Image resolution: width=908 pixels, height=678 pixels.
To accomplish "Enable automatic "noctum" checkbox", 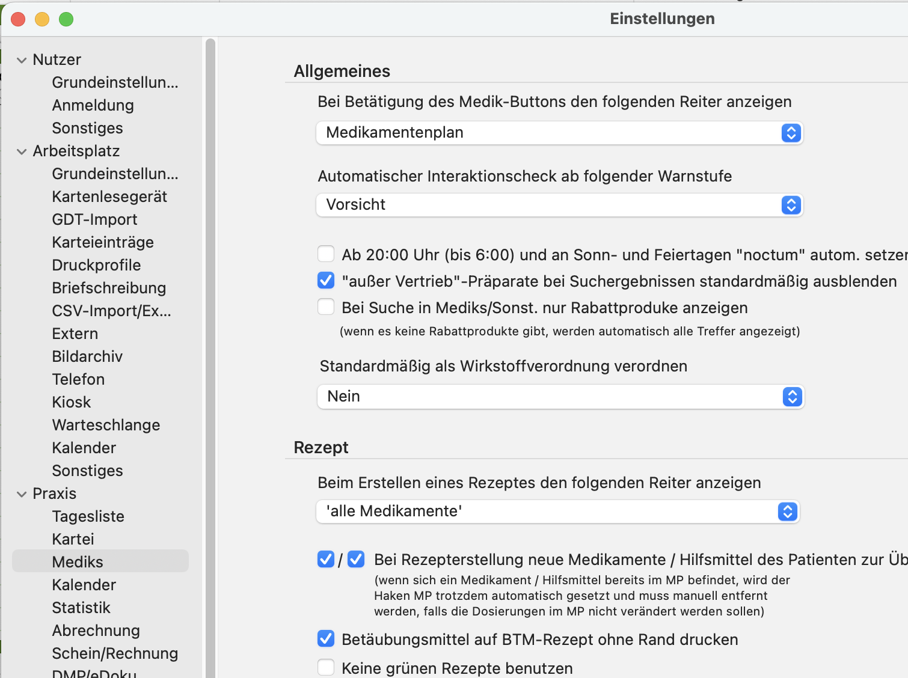I will 326,254.
